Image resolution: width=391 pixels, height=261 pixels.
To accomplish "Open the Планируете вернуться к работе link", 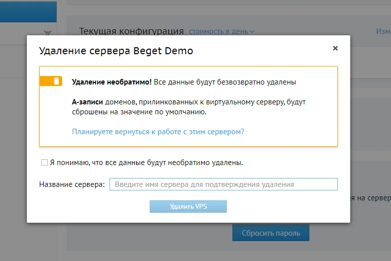I will click(x=158, y=132).
